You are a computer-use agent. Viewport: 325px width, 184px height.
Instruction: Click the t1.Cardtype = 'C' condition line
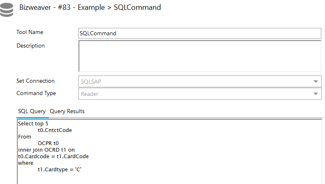(60, 170)
